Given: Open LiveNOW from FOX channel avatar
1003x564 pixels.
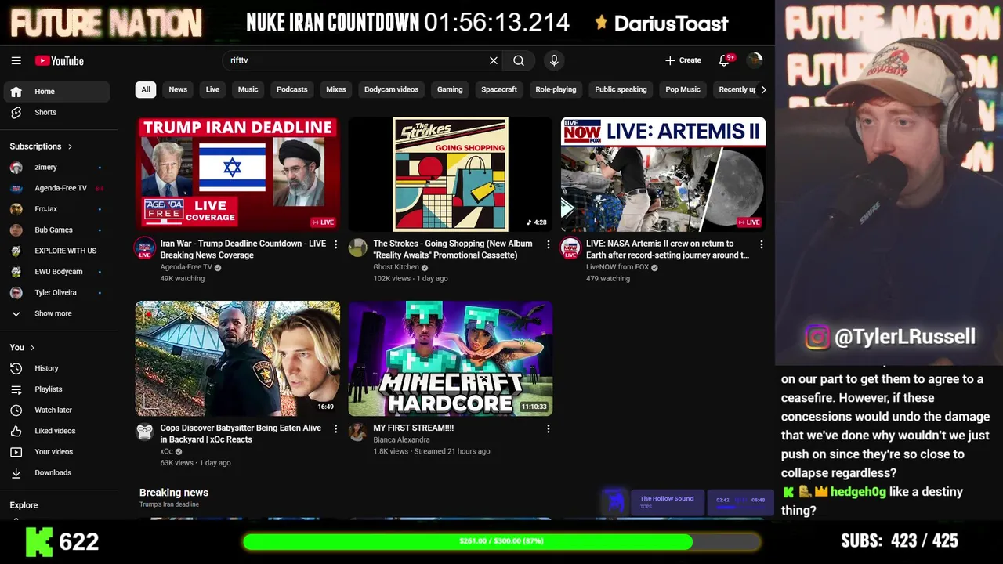Looking at the screenshot, I should (x=570, y=248).
